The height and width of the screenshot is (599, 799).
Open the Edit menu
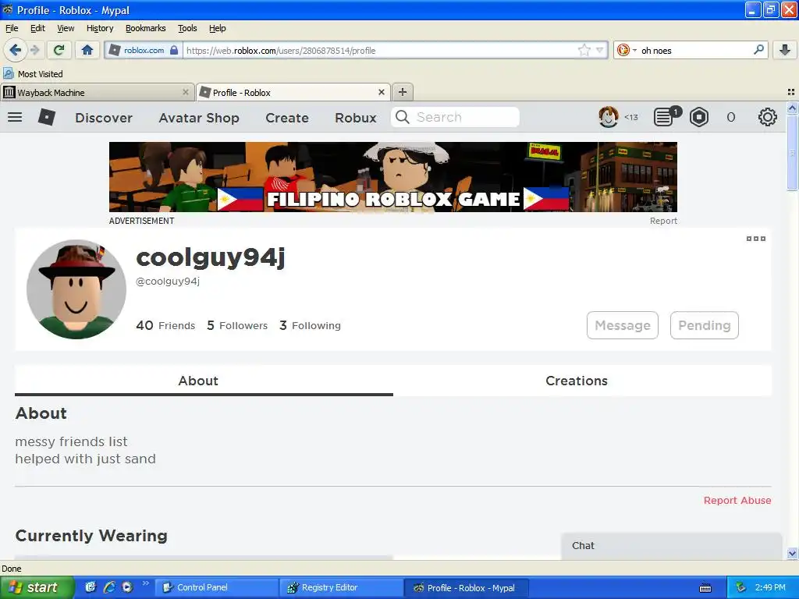tap(37, 28)
